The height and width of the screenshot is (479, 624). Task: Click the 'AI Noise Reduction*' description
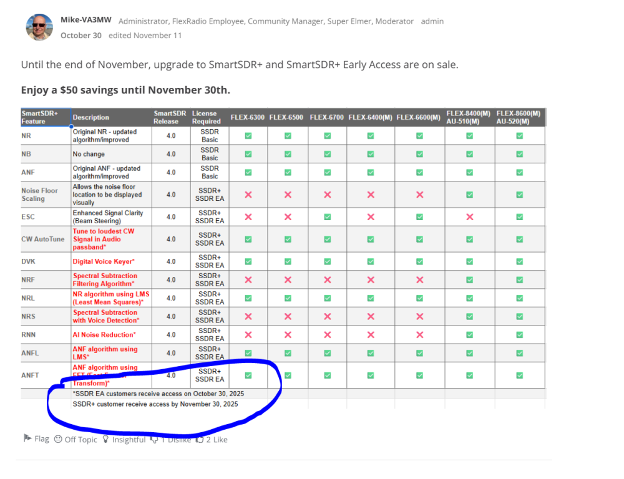(104, 334)
